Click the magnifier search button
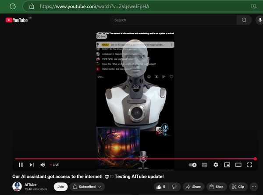Image resolution: width=263 pixels, height=195 pixels. click(x=244, y=20)
